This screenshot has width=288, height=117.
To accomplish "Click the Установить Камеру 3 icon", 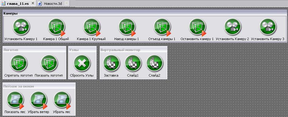I will click(268, 27).
